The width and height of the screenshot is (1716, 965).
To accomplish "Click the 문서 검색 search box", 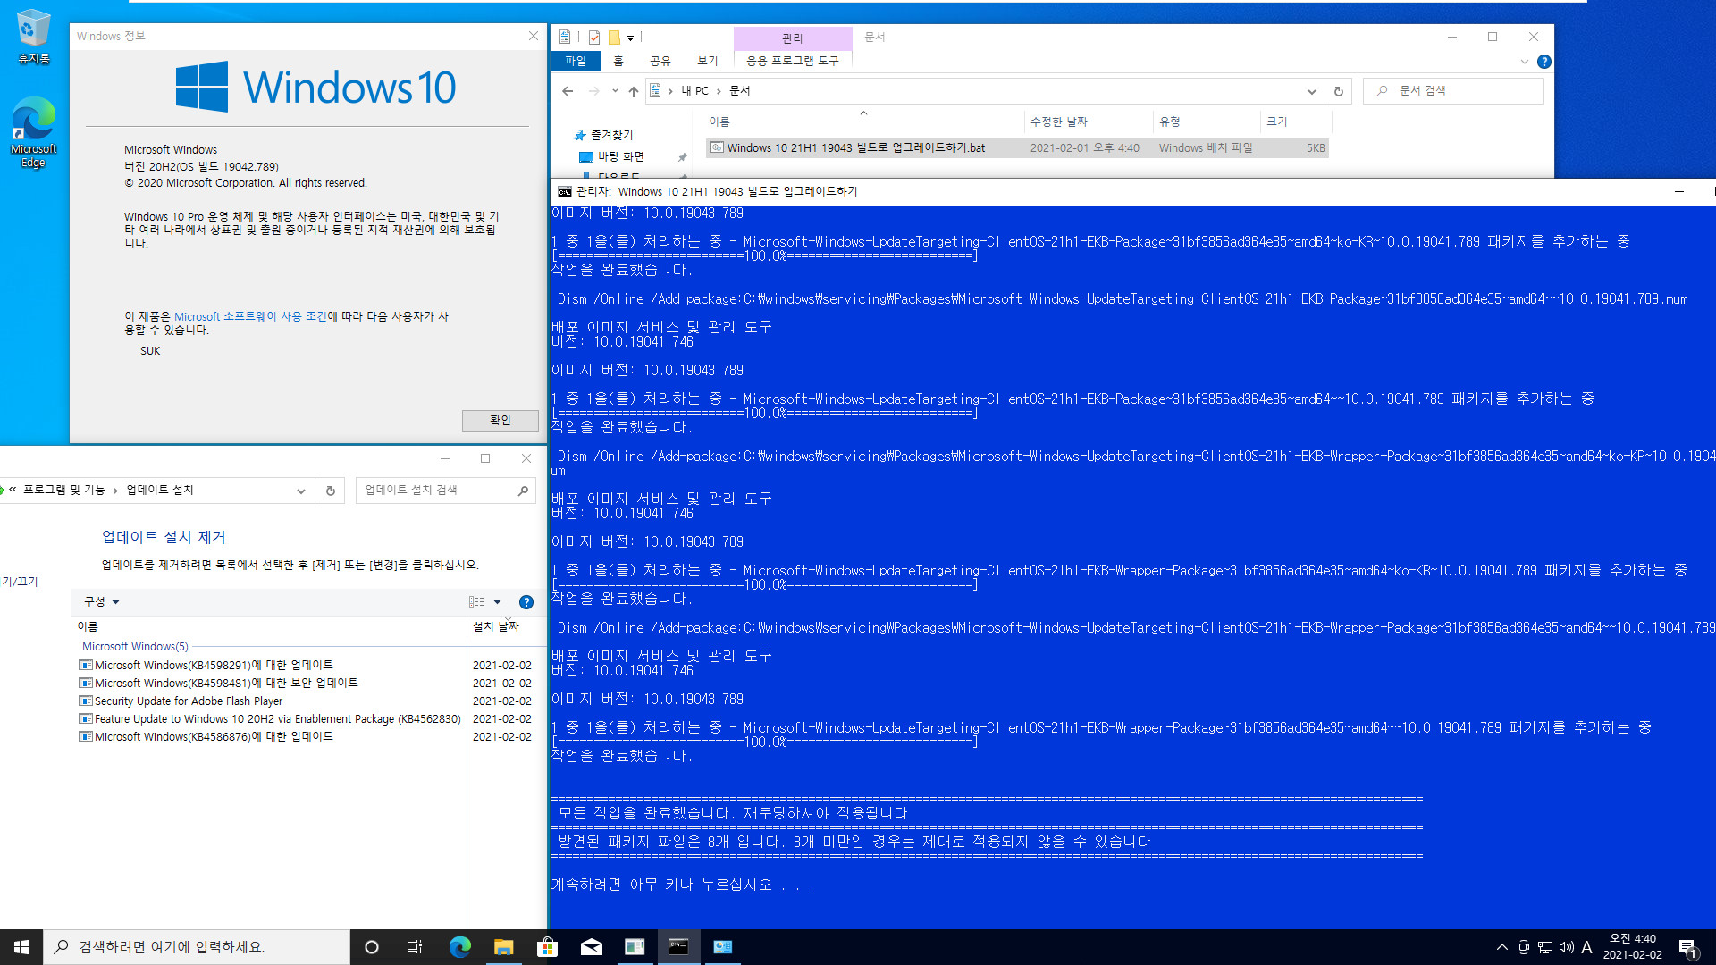I will [x=1453, y=91].
